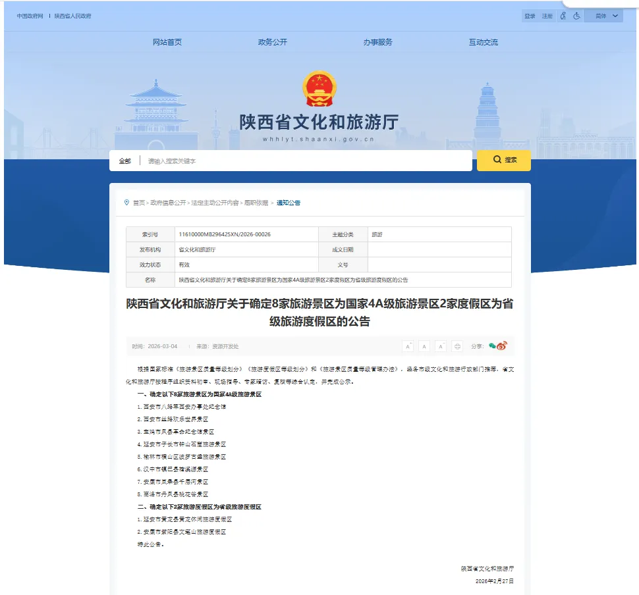Open the 网站首页 menu item
Viewport: 639px width, 595px height.
click(167, 42)
